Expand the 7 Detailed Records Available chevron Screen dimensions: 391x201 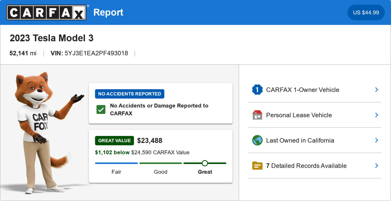(x=376, y=165)
